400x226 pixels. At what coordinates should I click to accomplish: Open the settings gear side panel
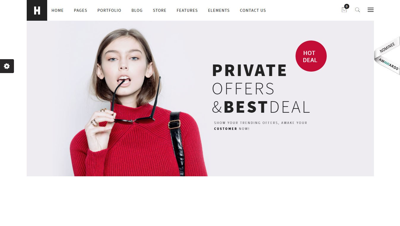tap(7, 66)
